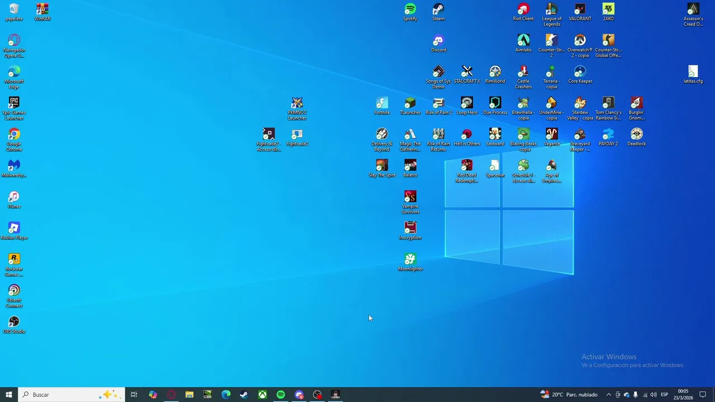The width and height of the screenshot is (715, 402).
Task: Select the Vampire Survivors desktop icon
Action: coord(410,202)
